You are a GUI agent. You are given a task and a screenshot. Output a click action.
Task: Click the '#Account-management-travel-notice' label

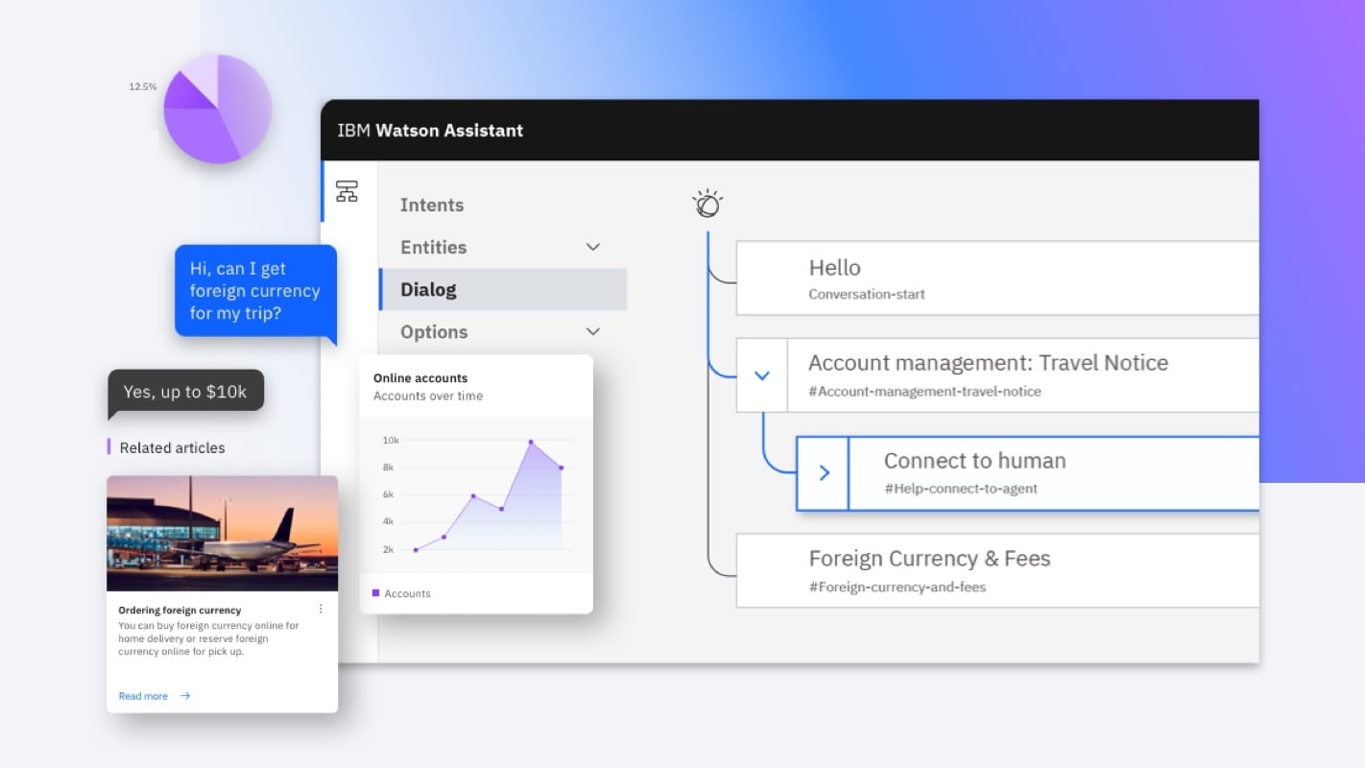(924, 392)
